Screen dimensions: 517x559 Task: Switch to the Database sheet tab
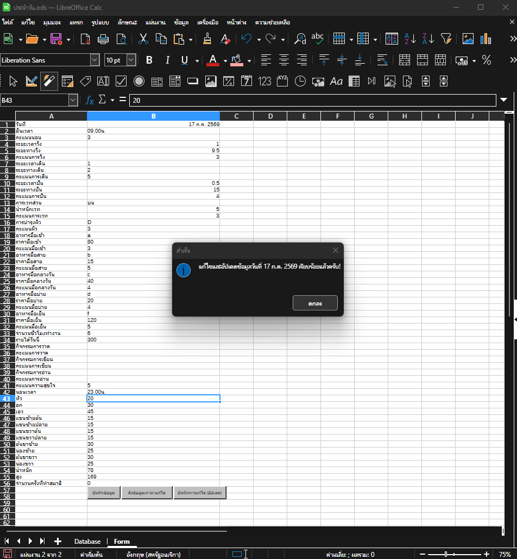[x=87, y=542]
